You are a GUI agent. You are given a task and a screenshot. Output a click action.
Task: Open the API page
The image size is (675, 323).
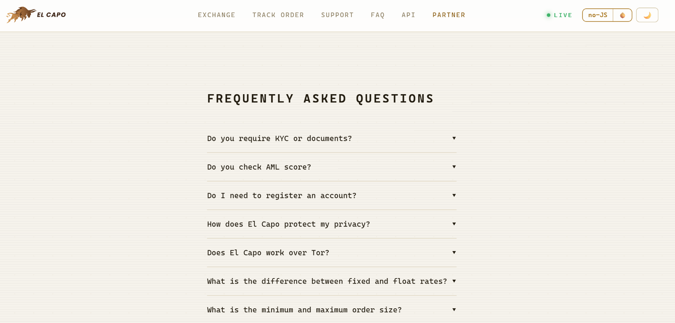pos(408,15)
